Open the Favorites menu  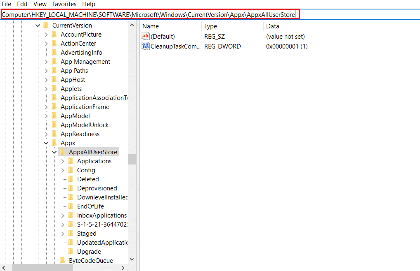point(64,4)
